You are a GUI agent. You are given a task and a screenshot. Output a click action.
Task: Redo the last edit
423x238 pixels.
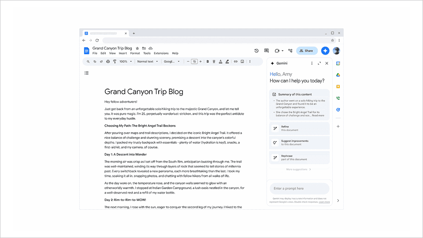pyautogui.click(x=101, y=62)
